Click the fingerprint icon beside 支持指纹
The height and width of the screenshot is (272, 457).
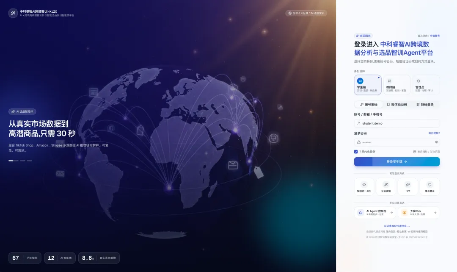(x=414, y=152)
